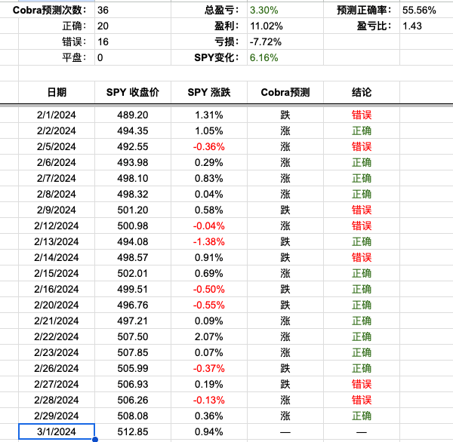
Task: Click the Cobra预测 column header
Action: coord(285,92)
